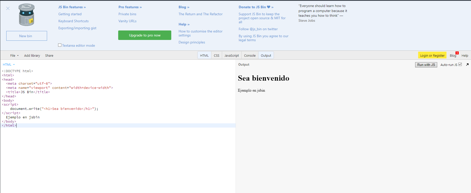Click Login or Register button

(432, 55)
